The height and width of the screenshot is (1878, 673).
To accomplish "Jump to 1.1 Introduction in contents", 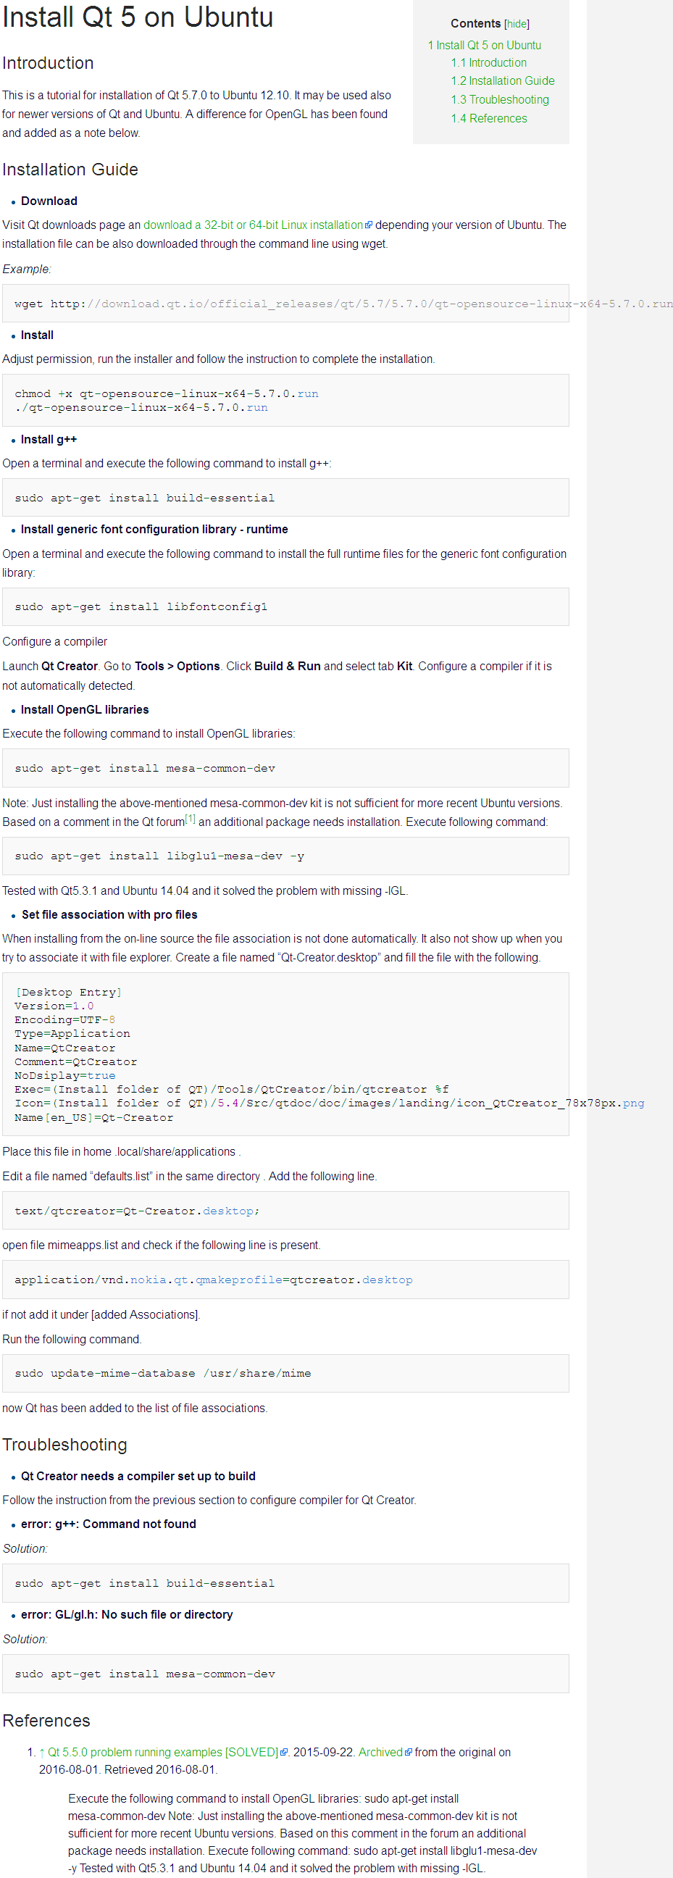I will click(x=488, y=64).
